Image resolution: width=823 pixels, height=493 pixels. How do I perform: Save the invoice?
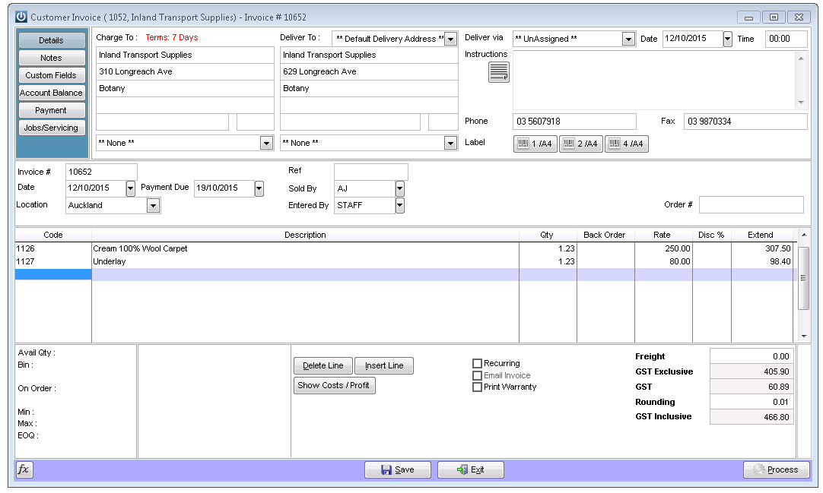[398, 470]
